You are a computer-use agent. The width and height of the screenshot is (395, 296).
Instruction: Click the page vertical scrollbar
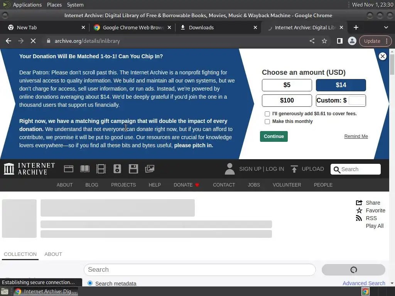(392, 64)
